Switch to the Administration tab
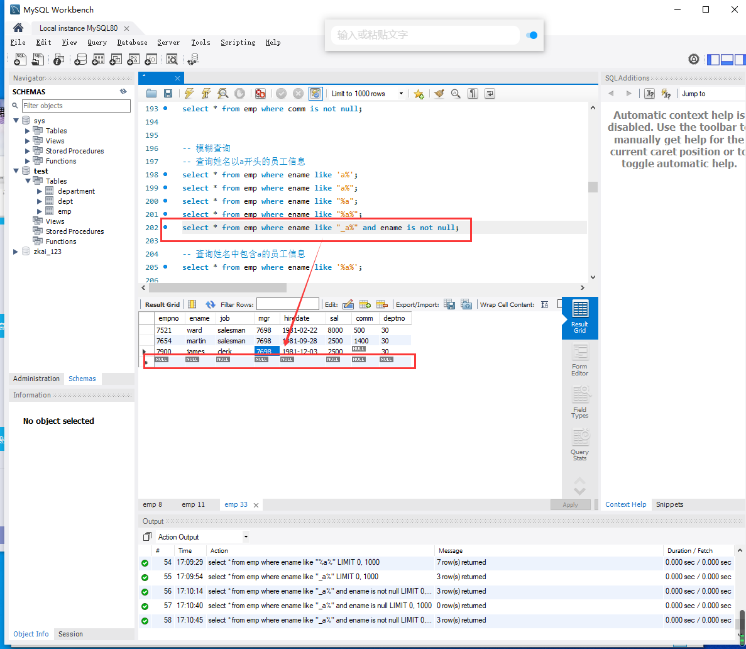The width and height of the screenshot is (746, 649). pyautogui.click(x=36, y=379)
